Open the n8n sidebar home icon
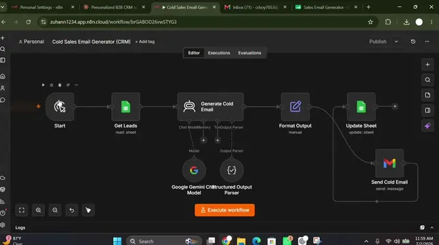Image resolution: width=439 pixels, height=245 pixels. click(3, 76)
